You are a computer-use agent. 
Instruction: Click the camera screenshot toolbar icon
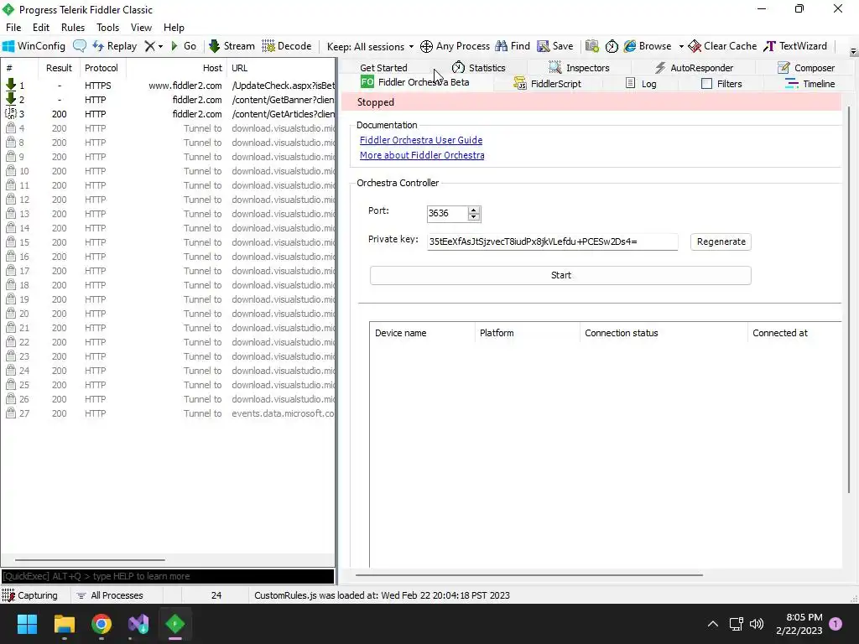tap(591, 46)
